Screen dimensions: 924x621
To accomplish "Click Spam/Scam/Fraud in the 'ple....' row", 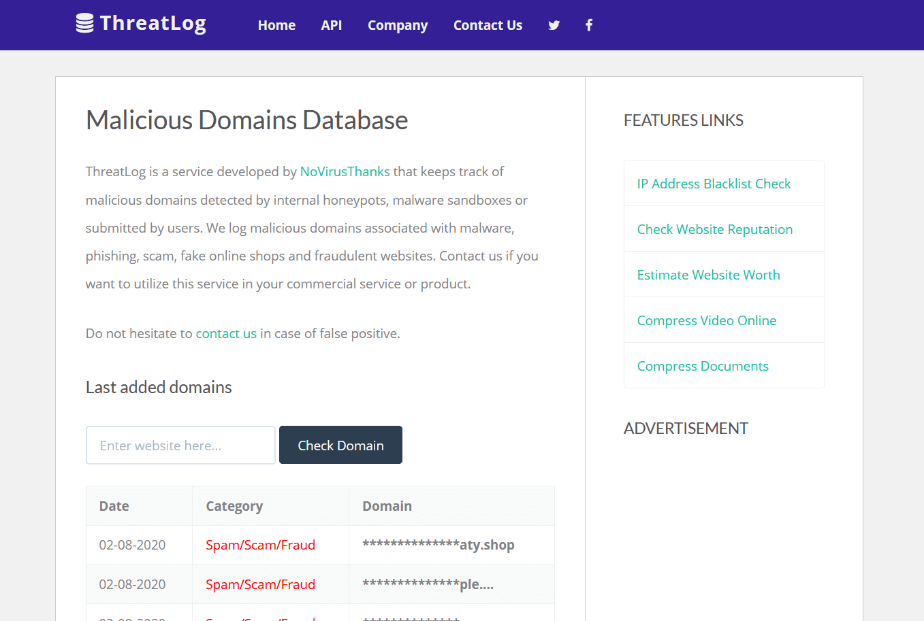I will click(260, 584).
